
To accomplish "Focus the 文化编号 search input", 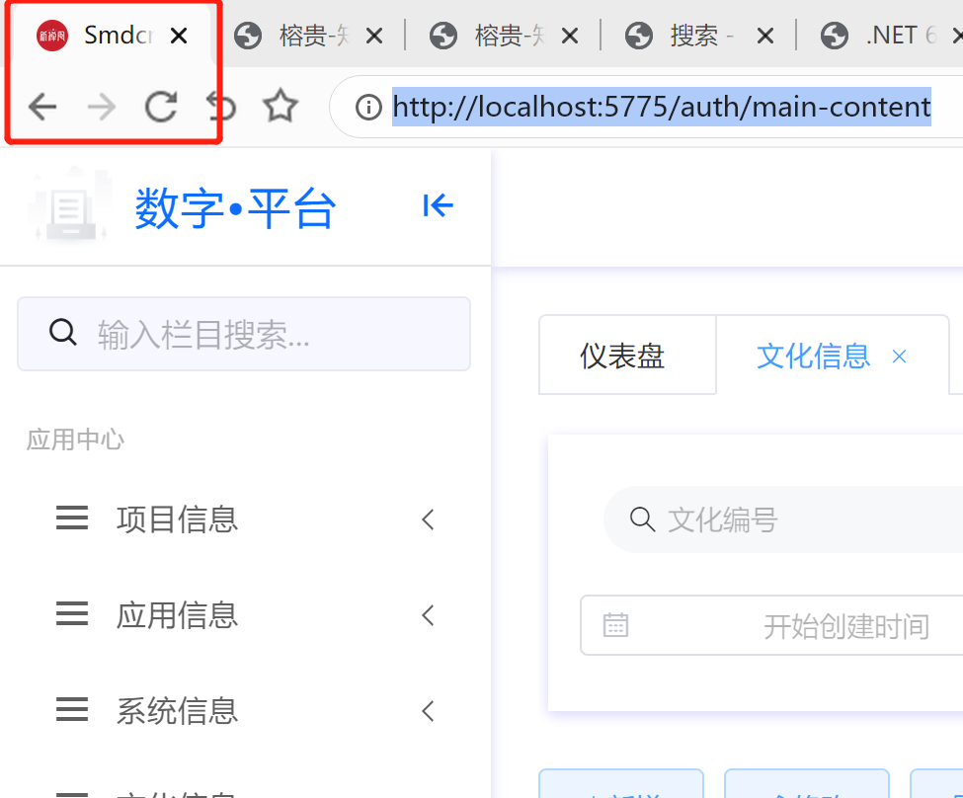I will tap(784, 519).
